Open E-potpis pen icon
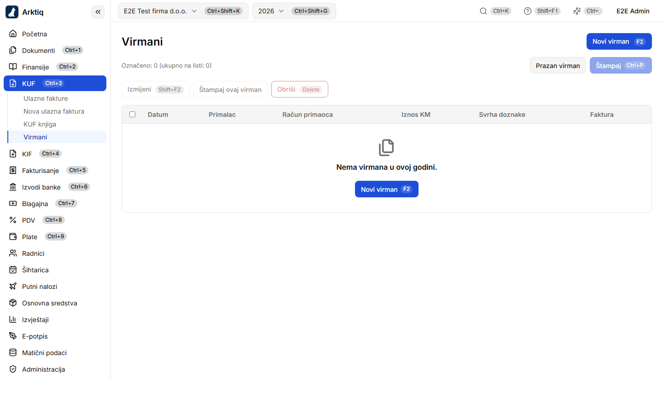The image size is (663, 414). click(13, 336)
